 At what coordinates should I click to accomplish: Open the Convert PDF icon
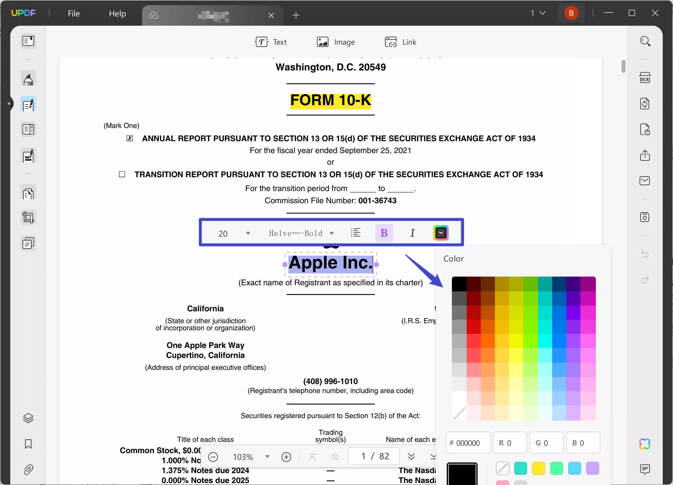point(645,104)
